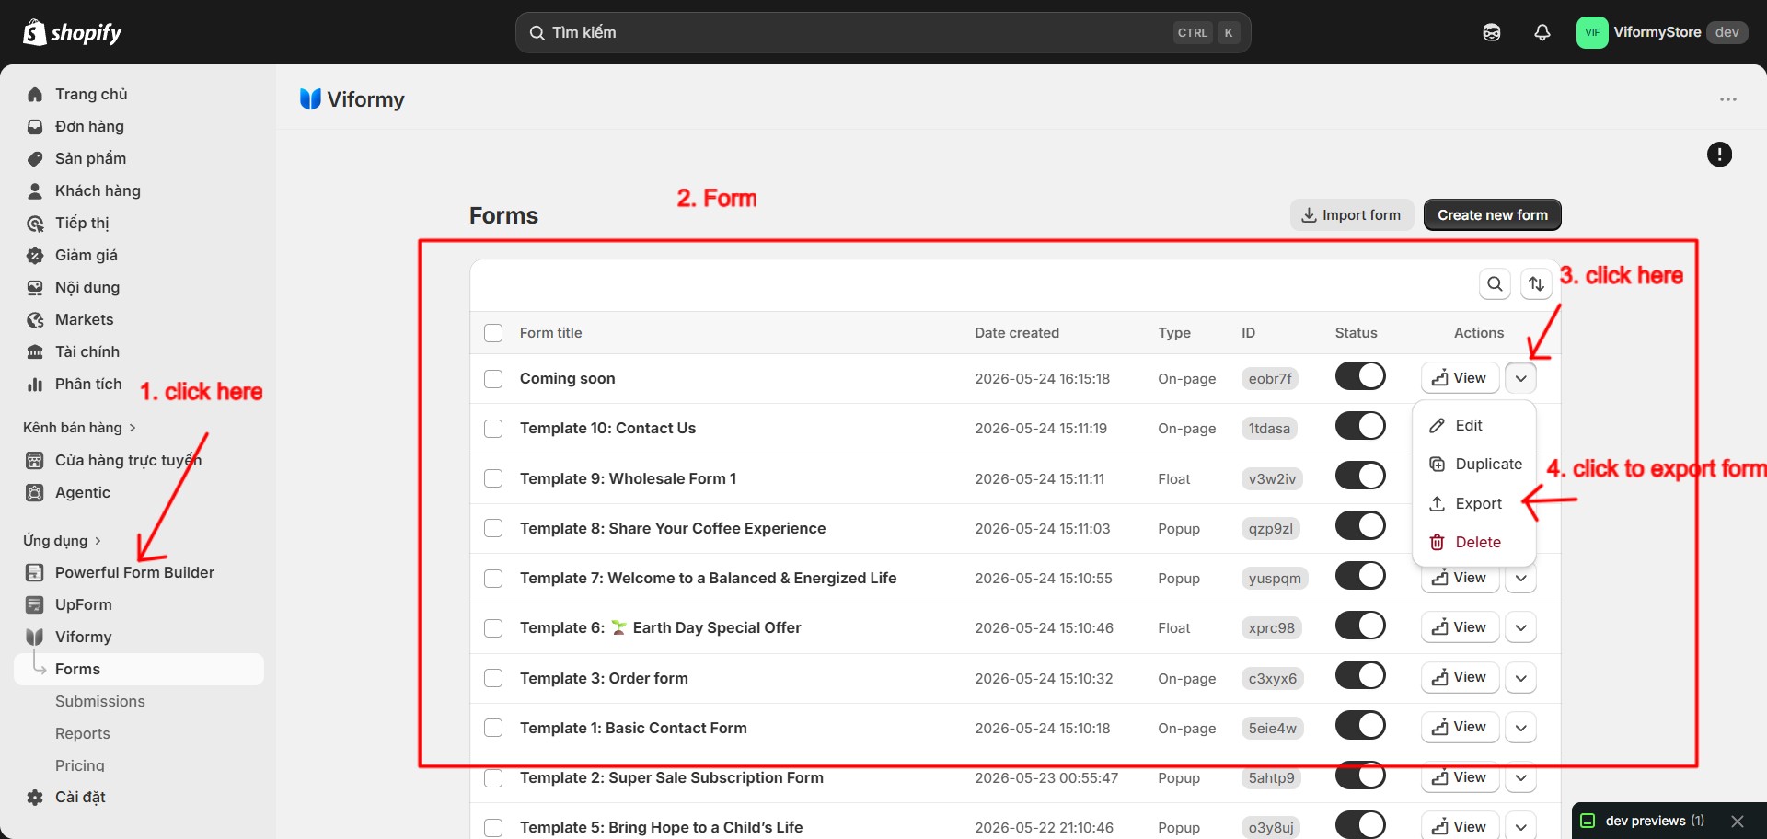The image size is (1767, 839).
Task: Click the exclamation alert icon
Action: 1719,155
